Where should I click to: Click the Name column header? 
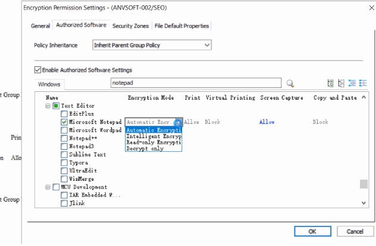click(x=52, y=98)
